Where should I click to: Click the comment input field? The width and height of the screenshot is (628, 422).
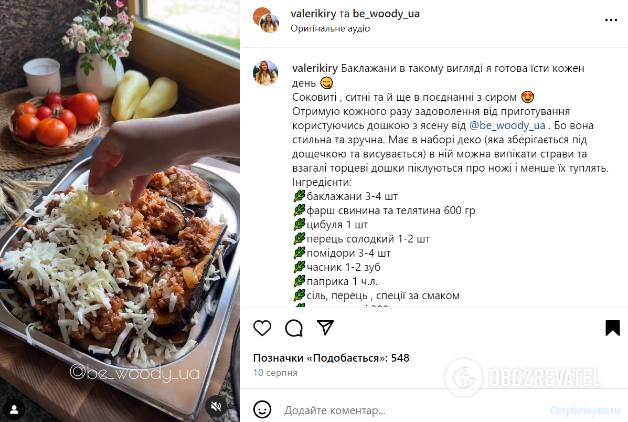[x=412, y=410]
